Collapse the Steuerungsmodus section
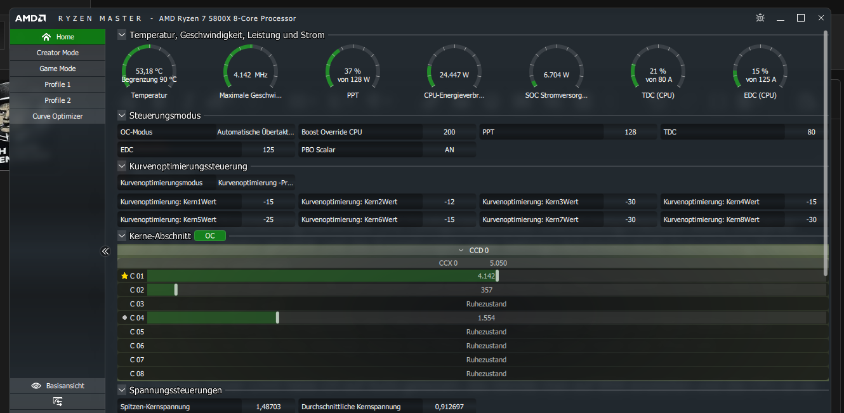 coord(122,115)
